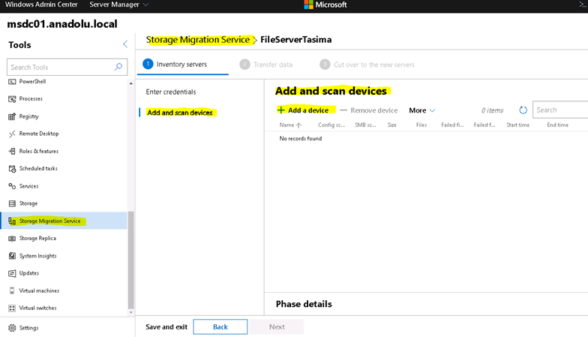Viewport: 588px width, 337px height.
Task: Click the tools list scrollbar thumb
Action: tap(130, 260)
